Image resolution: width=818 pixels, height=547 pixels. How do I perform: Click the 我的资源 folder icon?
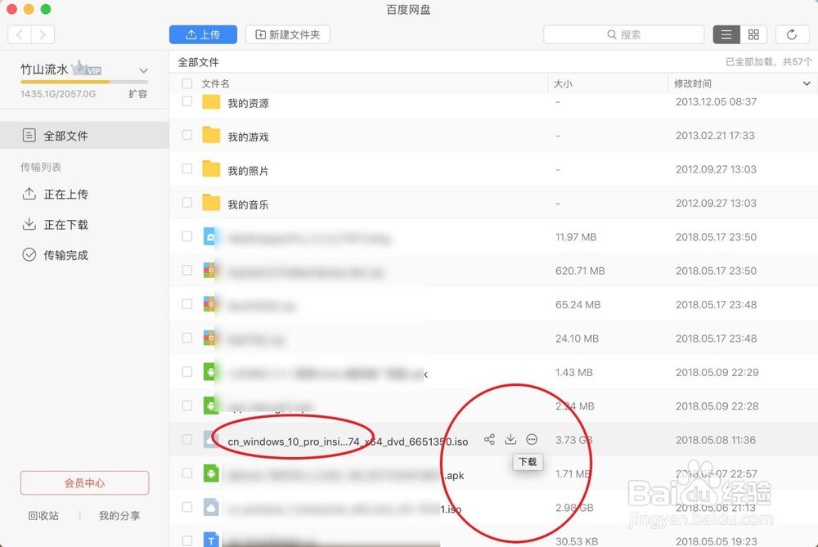pos(211,101)
